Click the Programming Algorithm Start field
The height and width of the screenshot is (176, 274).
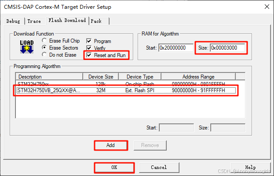pos(176,128)
